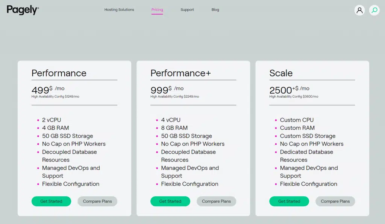The height and width of the screenshot is (224, 385).
Task: Compare Plans under the Scale card
Action: pos(335,201)
